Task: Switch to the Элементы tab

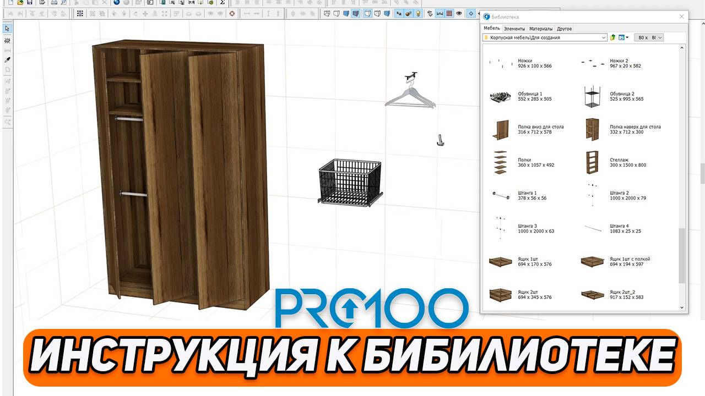Action: (514, 29)
